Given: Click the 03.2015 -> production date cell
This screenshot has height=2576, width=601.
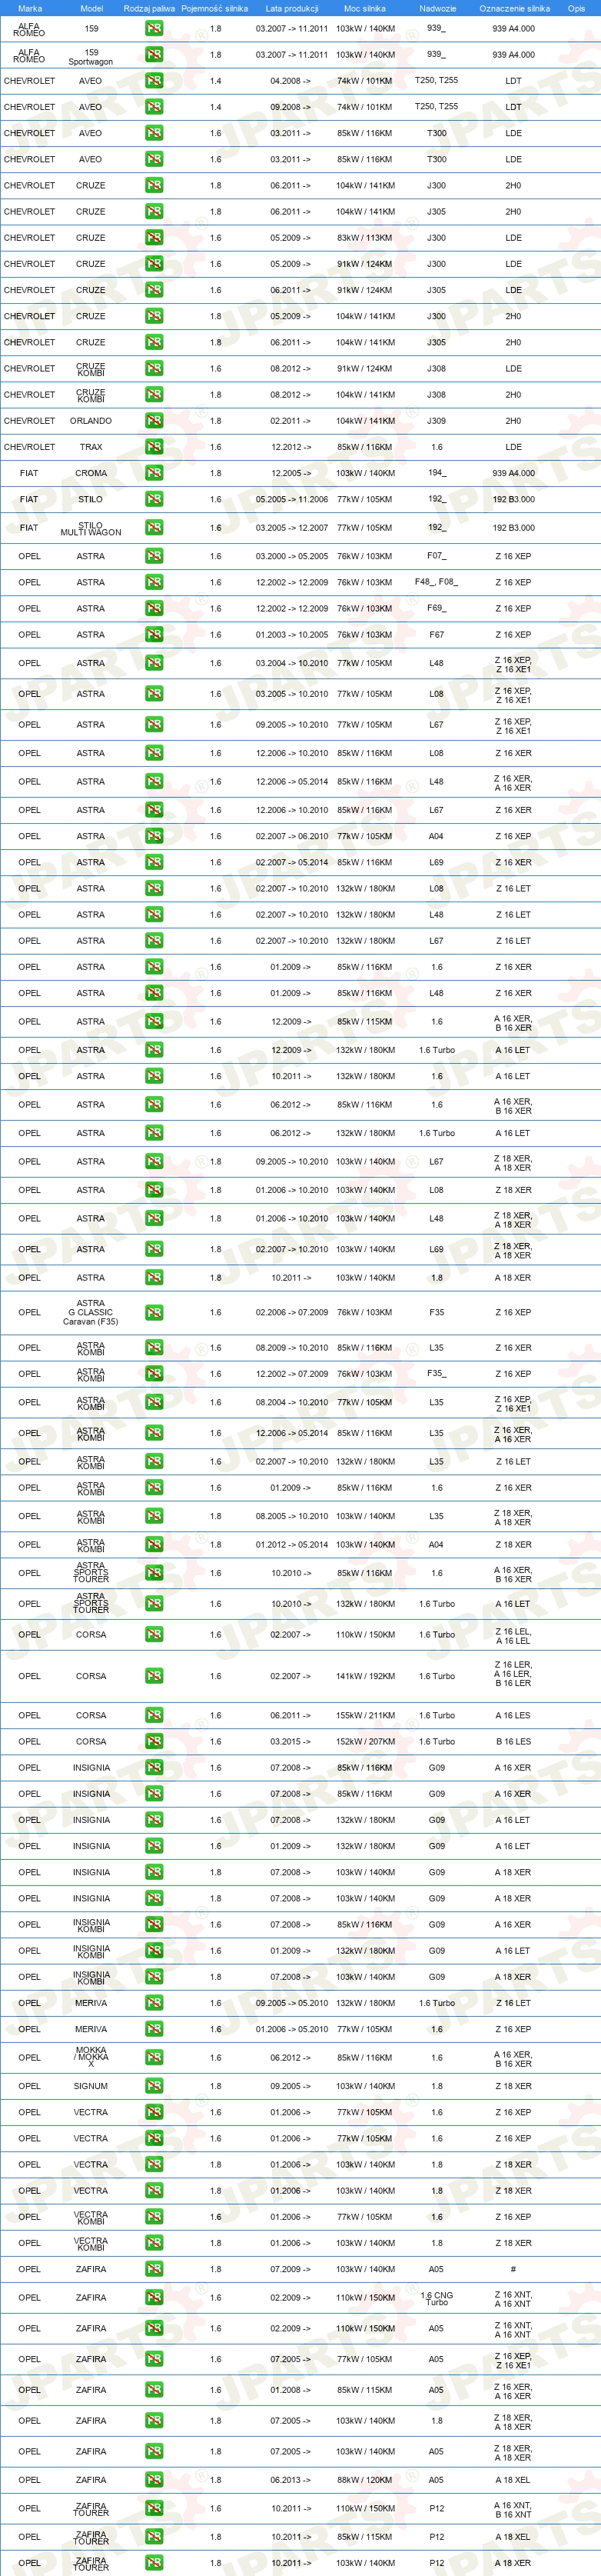Looking at the screenshot, I should pyautogui.click(x=291, y=1741).
